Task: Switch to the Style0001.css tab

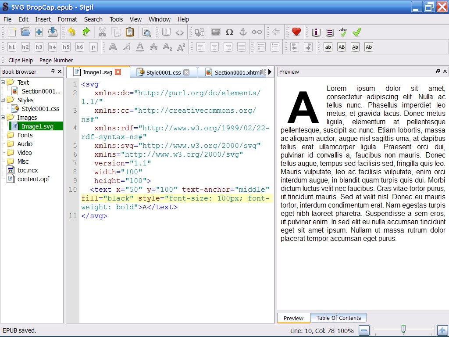Action: click(x=163, y=72)
